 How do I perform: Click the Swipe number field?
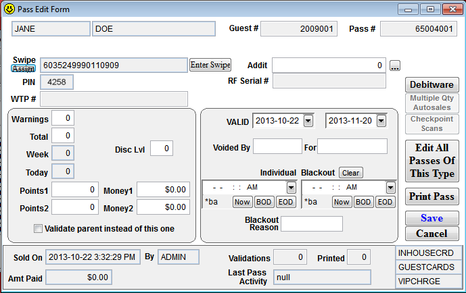tap(114, 65)
